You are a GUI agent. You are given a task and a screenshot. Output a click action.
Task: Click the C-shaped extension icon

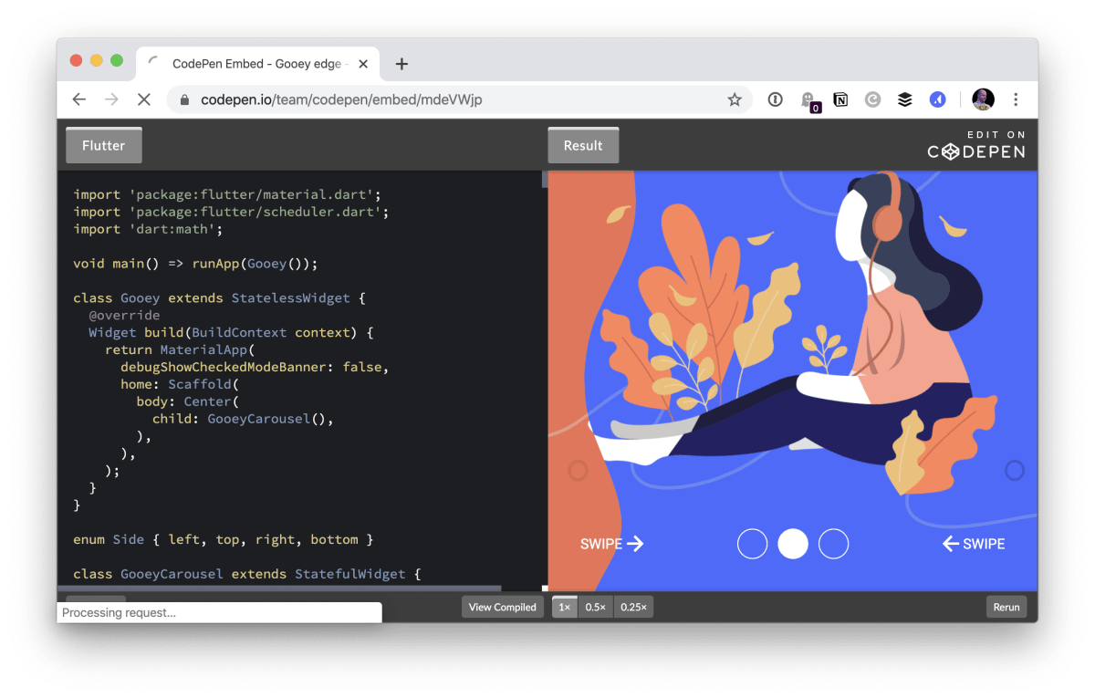[872, 99]
